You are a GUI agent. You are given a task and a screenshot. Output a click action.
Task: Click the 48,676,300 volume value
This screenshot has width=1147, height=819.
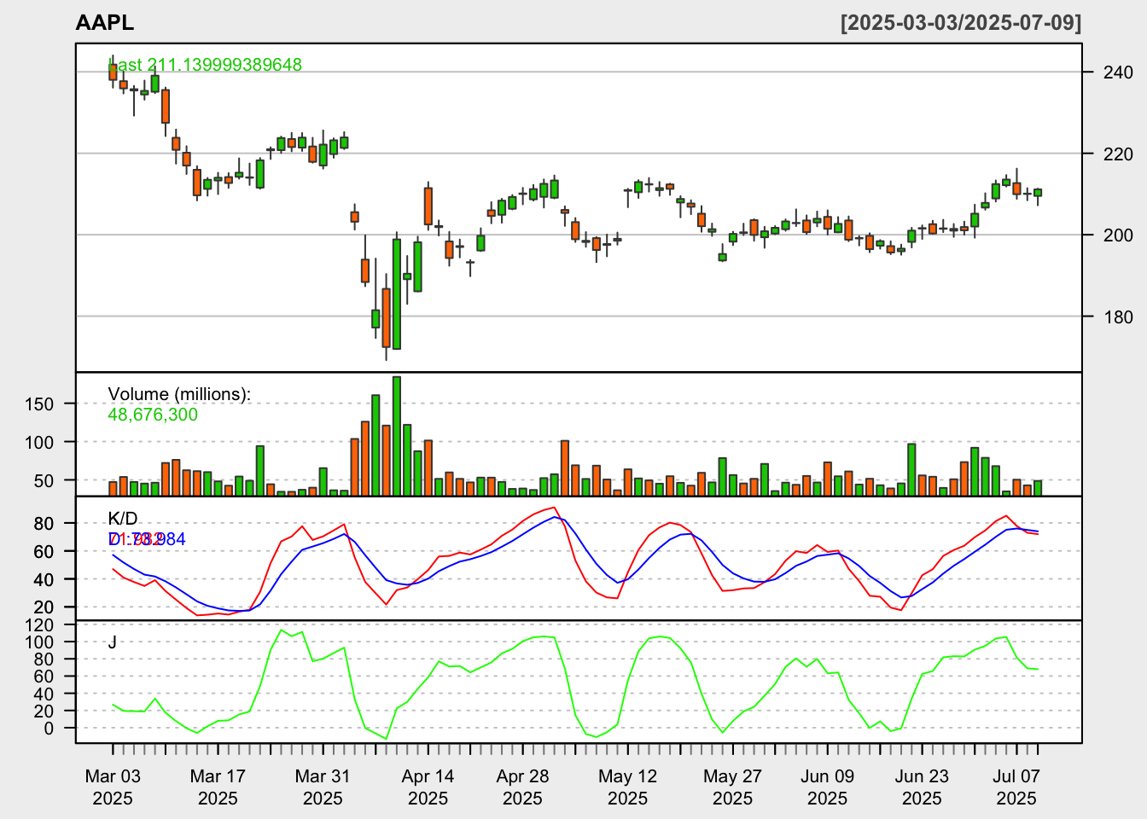[153, 415]
